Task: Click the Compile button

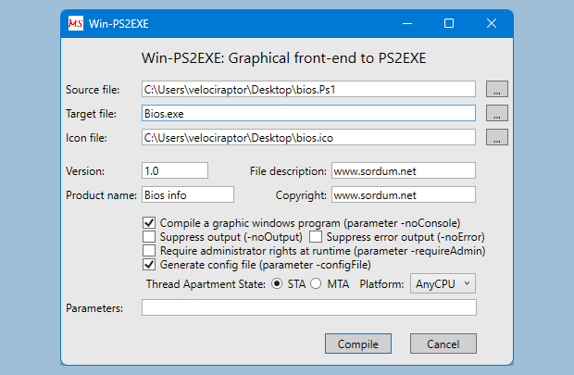Action: point(358,344)
